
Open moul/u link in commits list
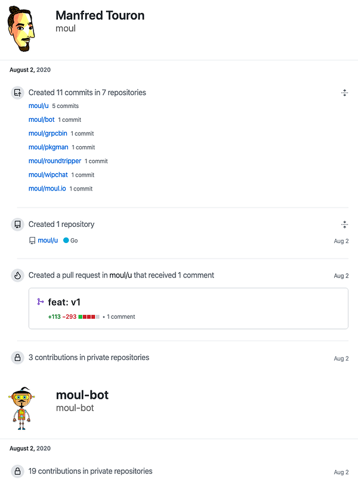(x=39, y=106)
